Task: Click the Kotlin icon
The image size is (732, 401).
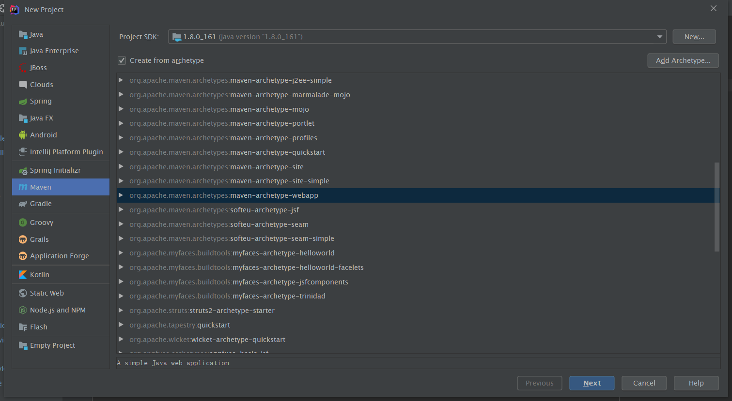Action: point(23,275)
